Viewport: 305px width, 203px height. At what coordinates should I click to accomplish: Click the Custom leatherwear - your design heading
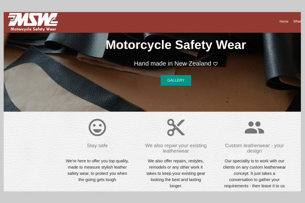tap(254, 148)
